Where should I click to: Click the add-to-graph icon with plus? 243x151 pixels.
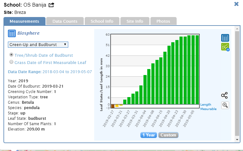click(x=225, y=47)
